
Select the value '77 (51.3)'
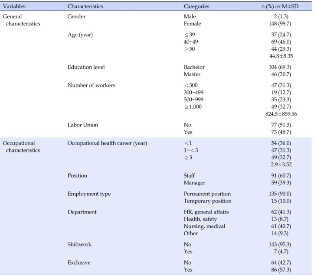[x=281, y=125]
